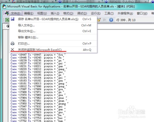The width and height of the screenshot is (154, 122).
Task: Choose 保存 名单to开目 workbook menu item
Action: (53, 19)
